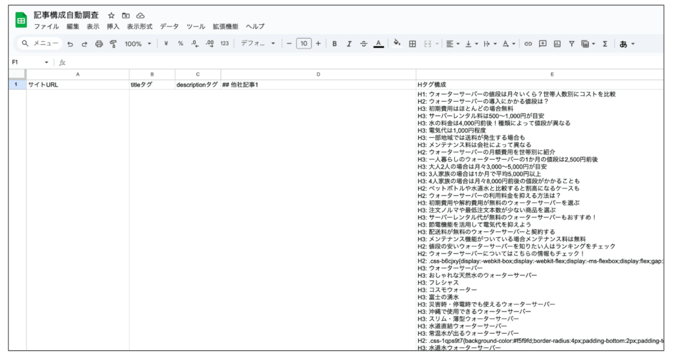Image resolution: width=673 pixels, height=358 pixels.
Task: Open the 編集 menu
Action: [72, 26]
